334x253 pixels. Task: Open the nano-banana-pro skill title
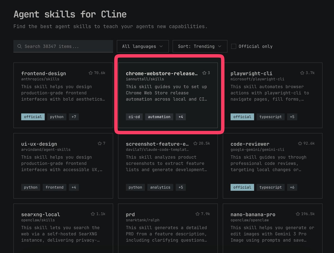click(253, 215)
